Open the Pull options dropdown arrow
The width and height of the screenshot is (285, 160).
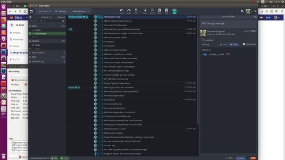(141, 11)
